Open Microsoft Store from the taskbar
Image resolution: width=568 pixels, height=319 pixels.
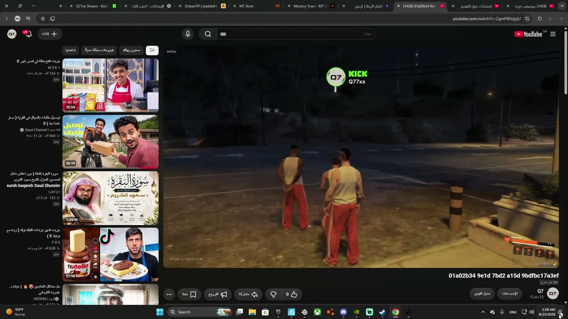point(265,312)
